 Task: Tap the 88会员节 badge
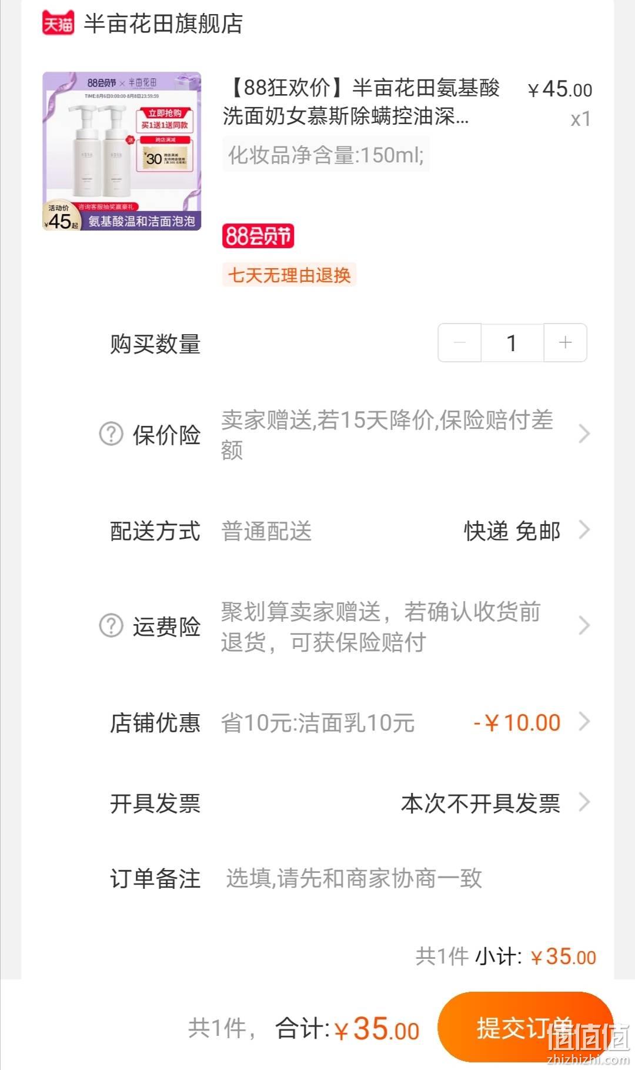click(x=258, y=236)
